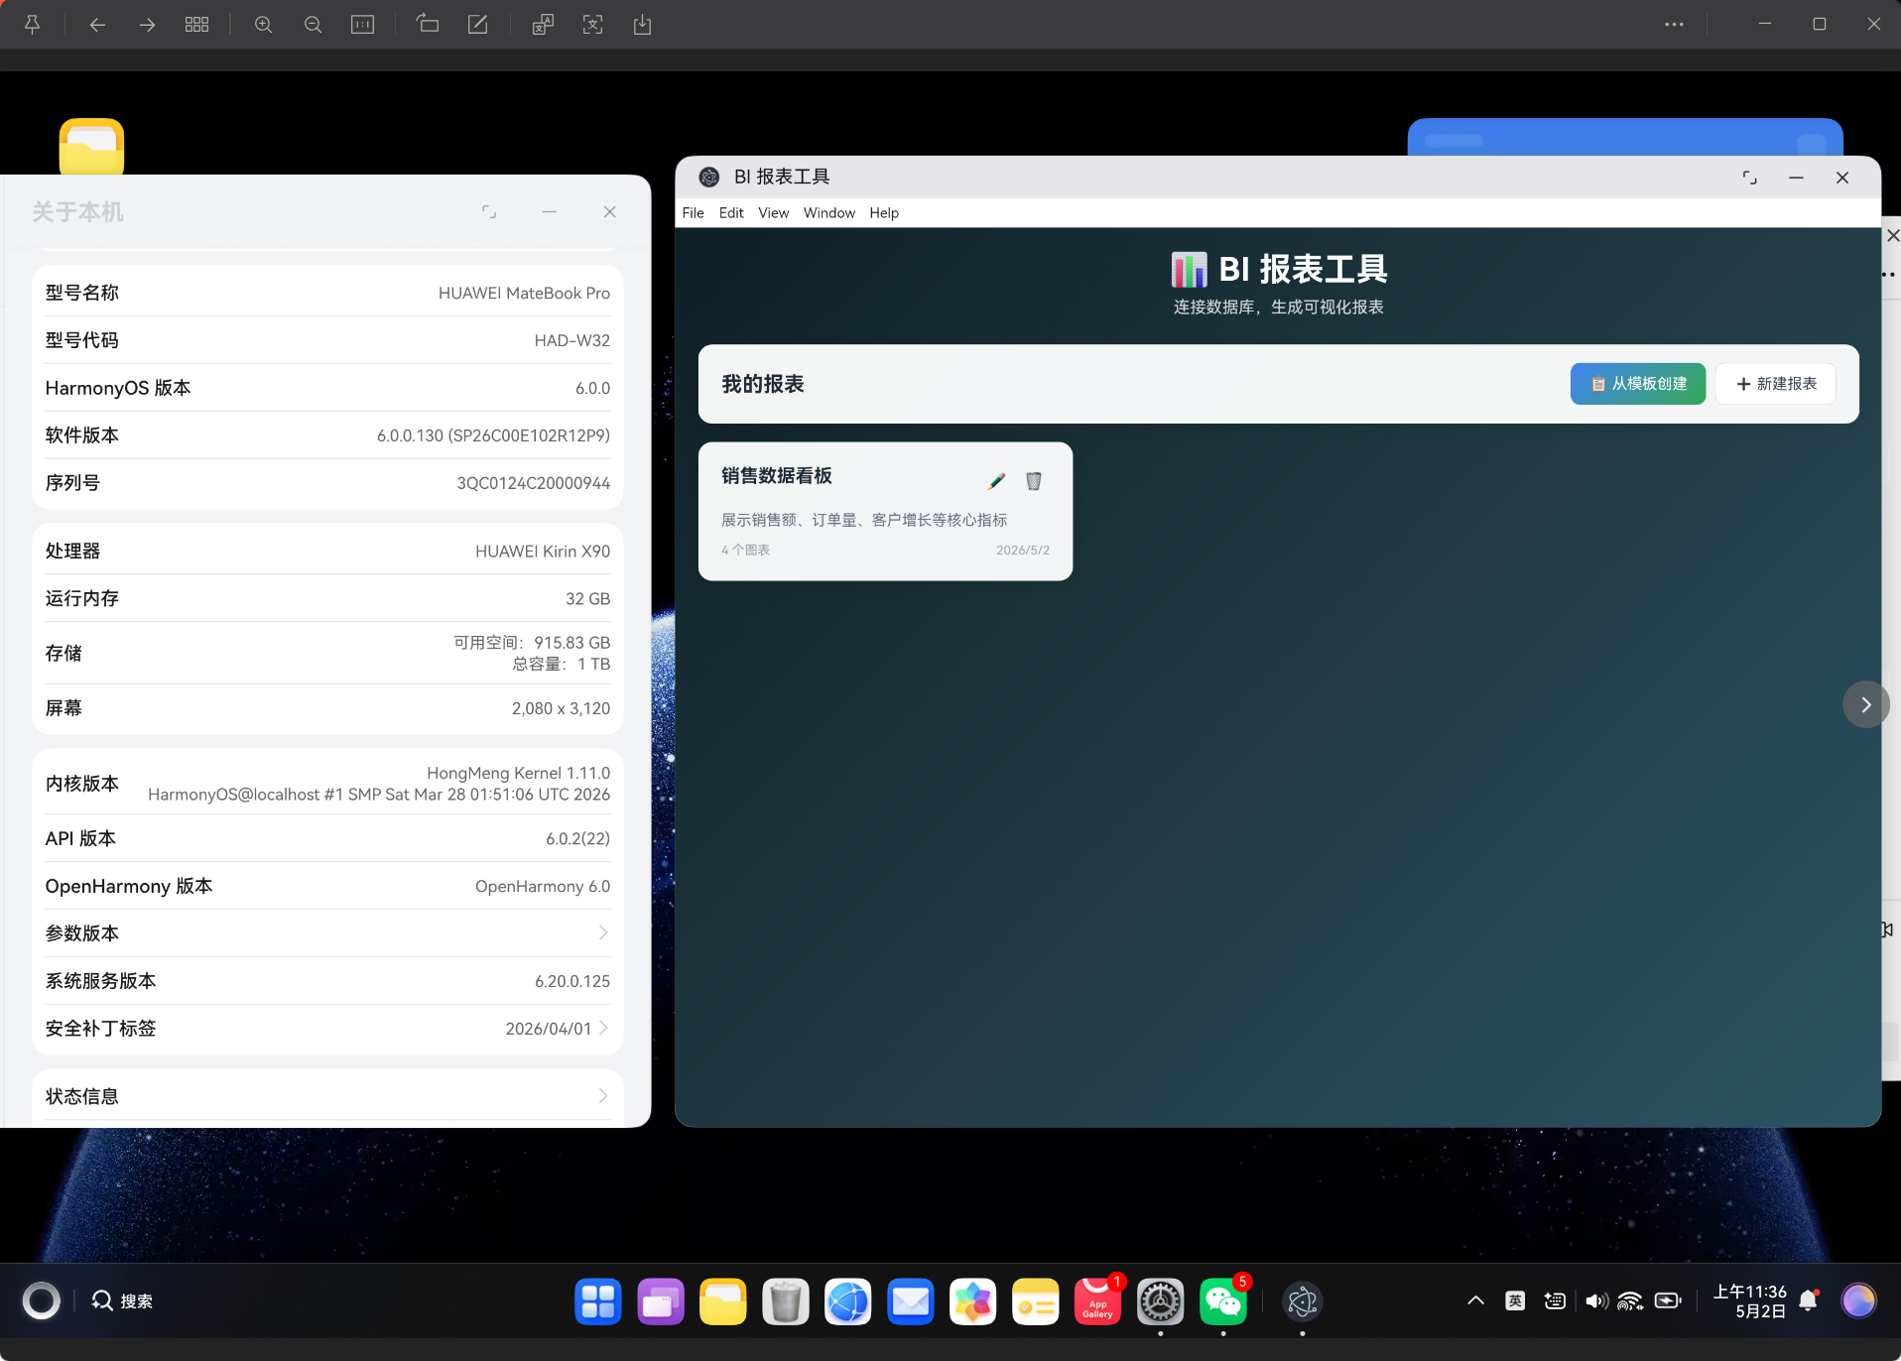Click the serial number 3QC0124C20000944
The image size is (1901, 1361).
533,483
